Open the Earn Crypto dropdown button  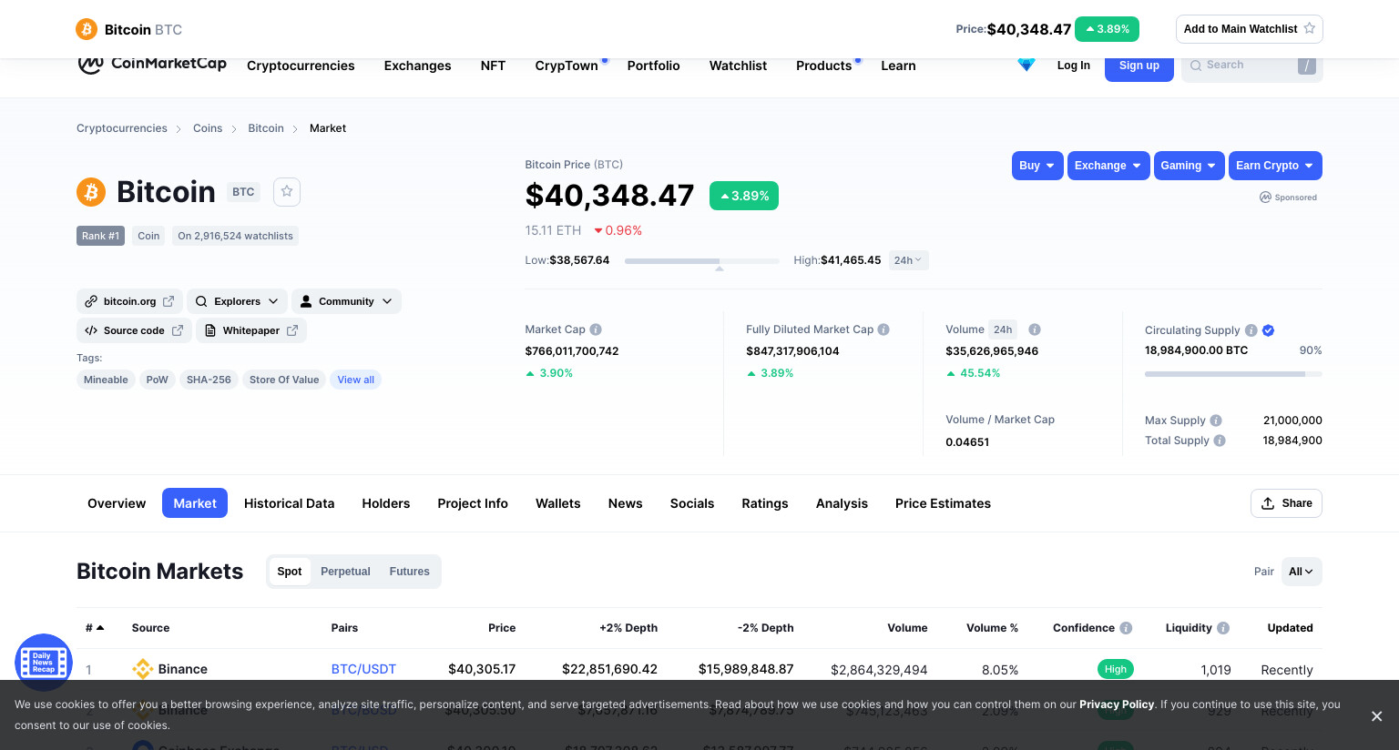point(1275,166)
